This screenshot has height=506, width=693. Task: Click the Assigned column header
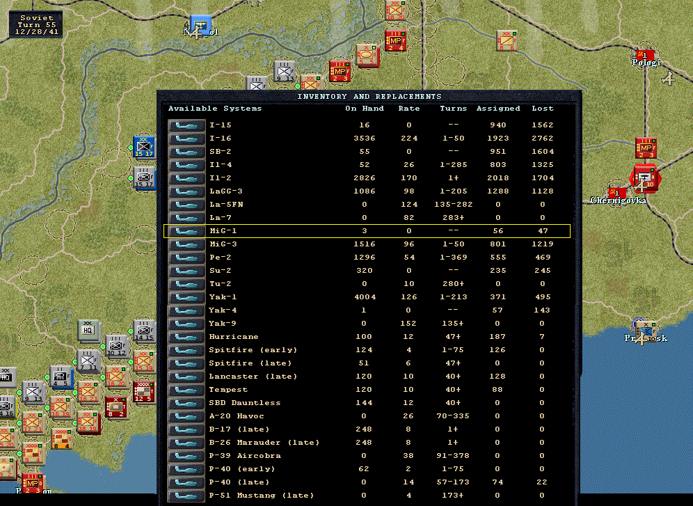498,109
